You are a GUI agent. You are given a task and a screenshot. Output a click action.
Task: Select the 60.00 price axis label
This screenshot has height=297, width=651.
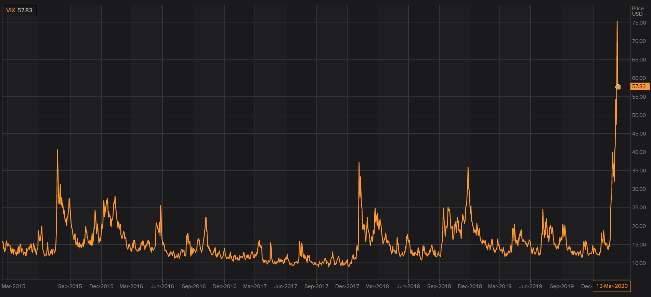point(639,78)
